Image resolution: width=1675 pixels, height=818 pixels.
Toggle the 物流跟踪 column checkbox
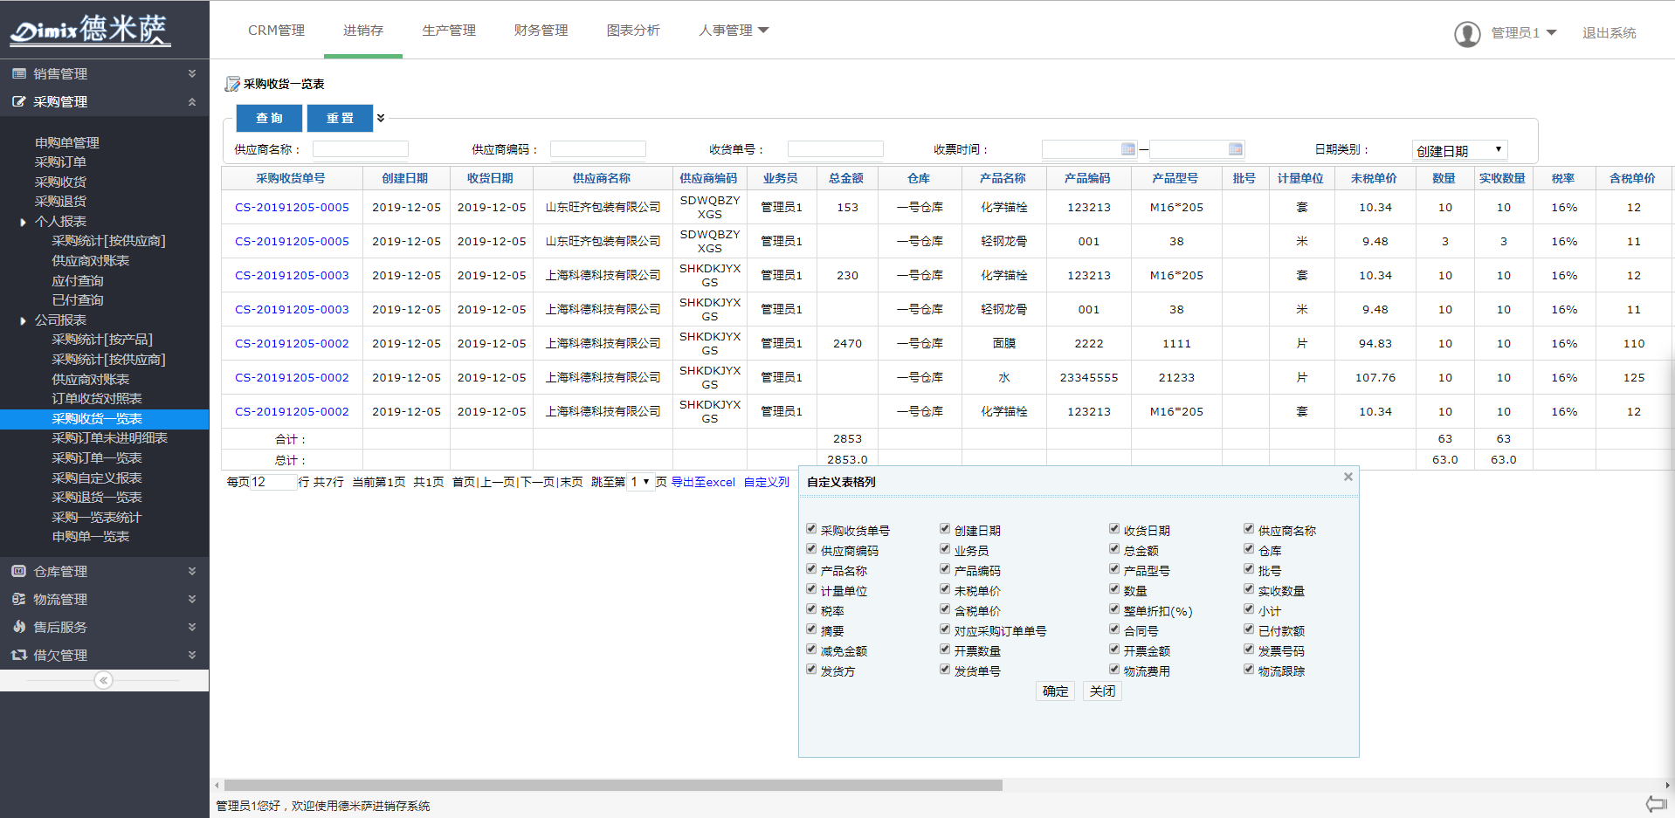(1249, 670)
